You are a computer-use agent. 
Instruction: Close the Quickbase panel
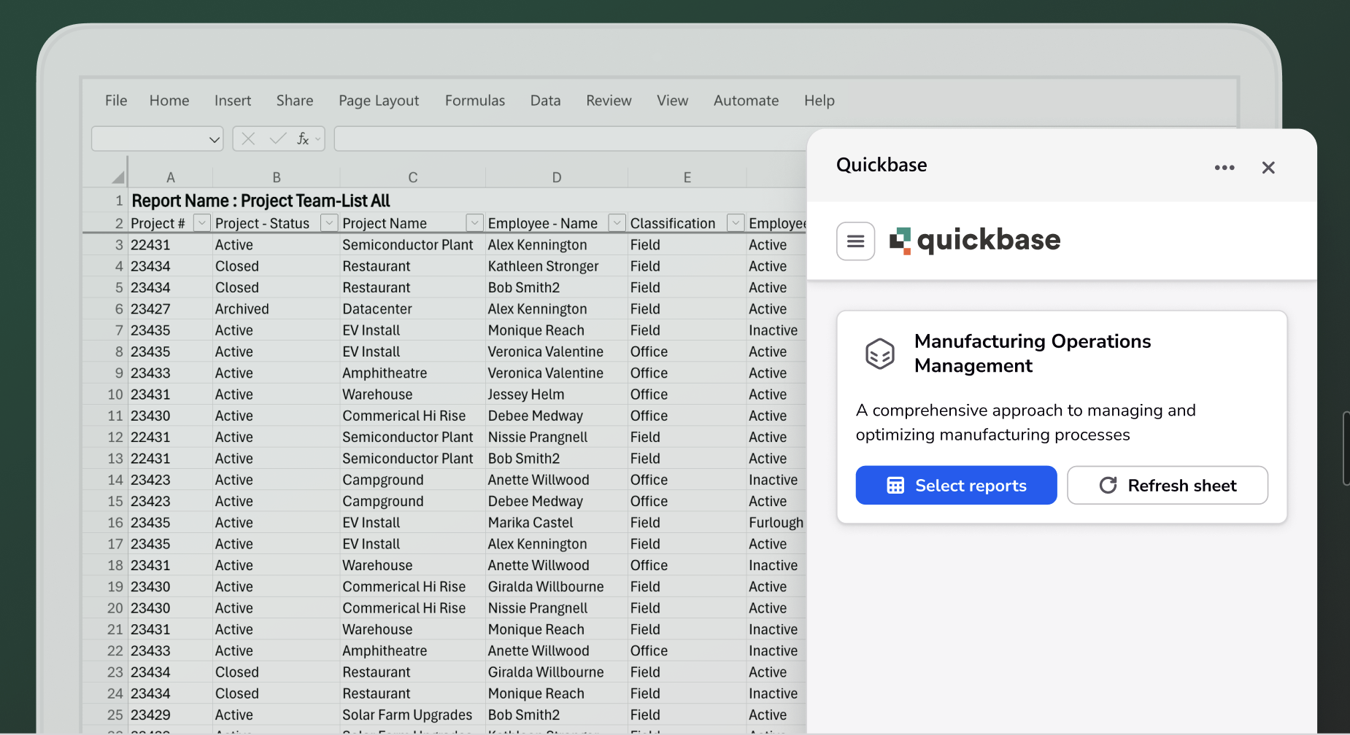1268,168
